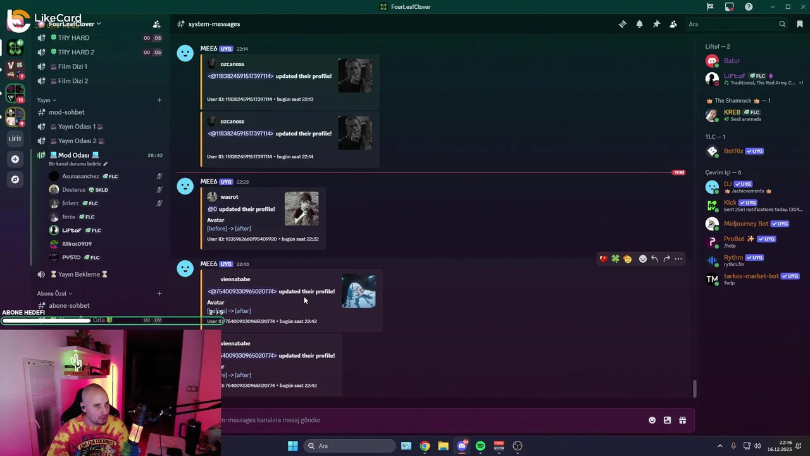Select the Mod Odası voice channel
810x456 pixels.
point(100,155)
